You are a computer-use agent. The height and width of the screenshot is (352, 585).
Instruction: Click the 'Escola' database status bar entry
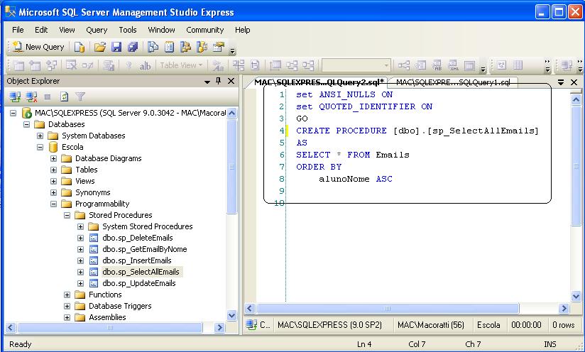click(488, 325)
